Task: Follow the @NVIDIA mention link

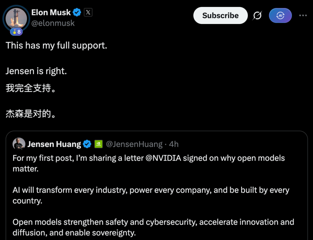Action: (163, 158)
